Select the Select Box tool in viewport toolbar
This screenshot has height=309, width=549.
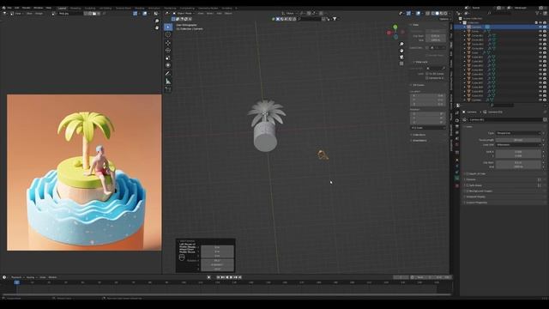tap(168, 27)
